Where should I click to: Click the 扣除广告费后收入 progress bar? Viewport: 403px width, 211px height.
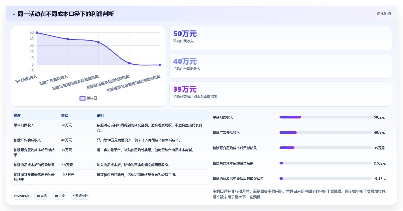pos(325,133)
